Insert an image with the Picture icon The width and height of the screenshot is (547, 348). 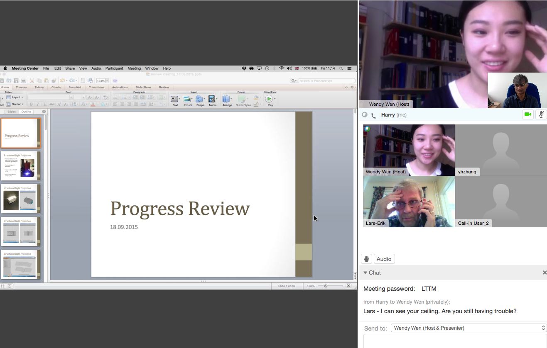coord(187,100)
